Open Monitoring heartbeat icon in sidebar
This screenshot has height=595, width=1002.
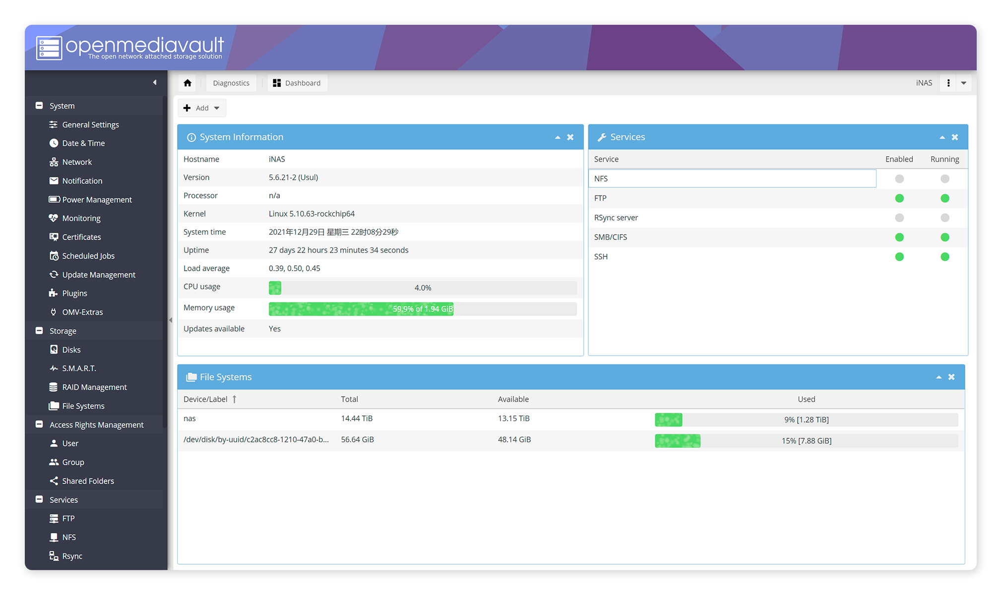(x=54, y=218)
